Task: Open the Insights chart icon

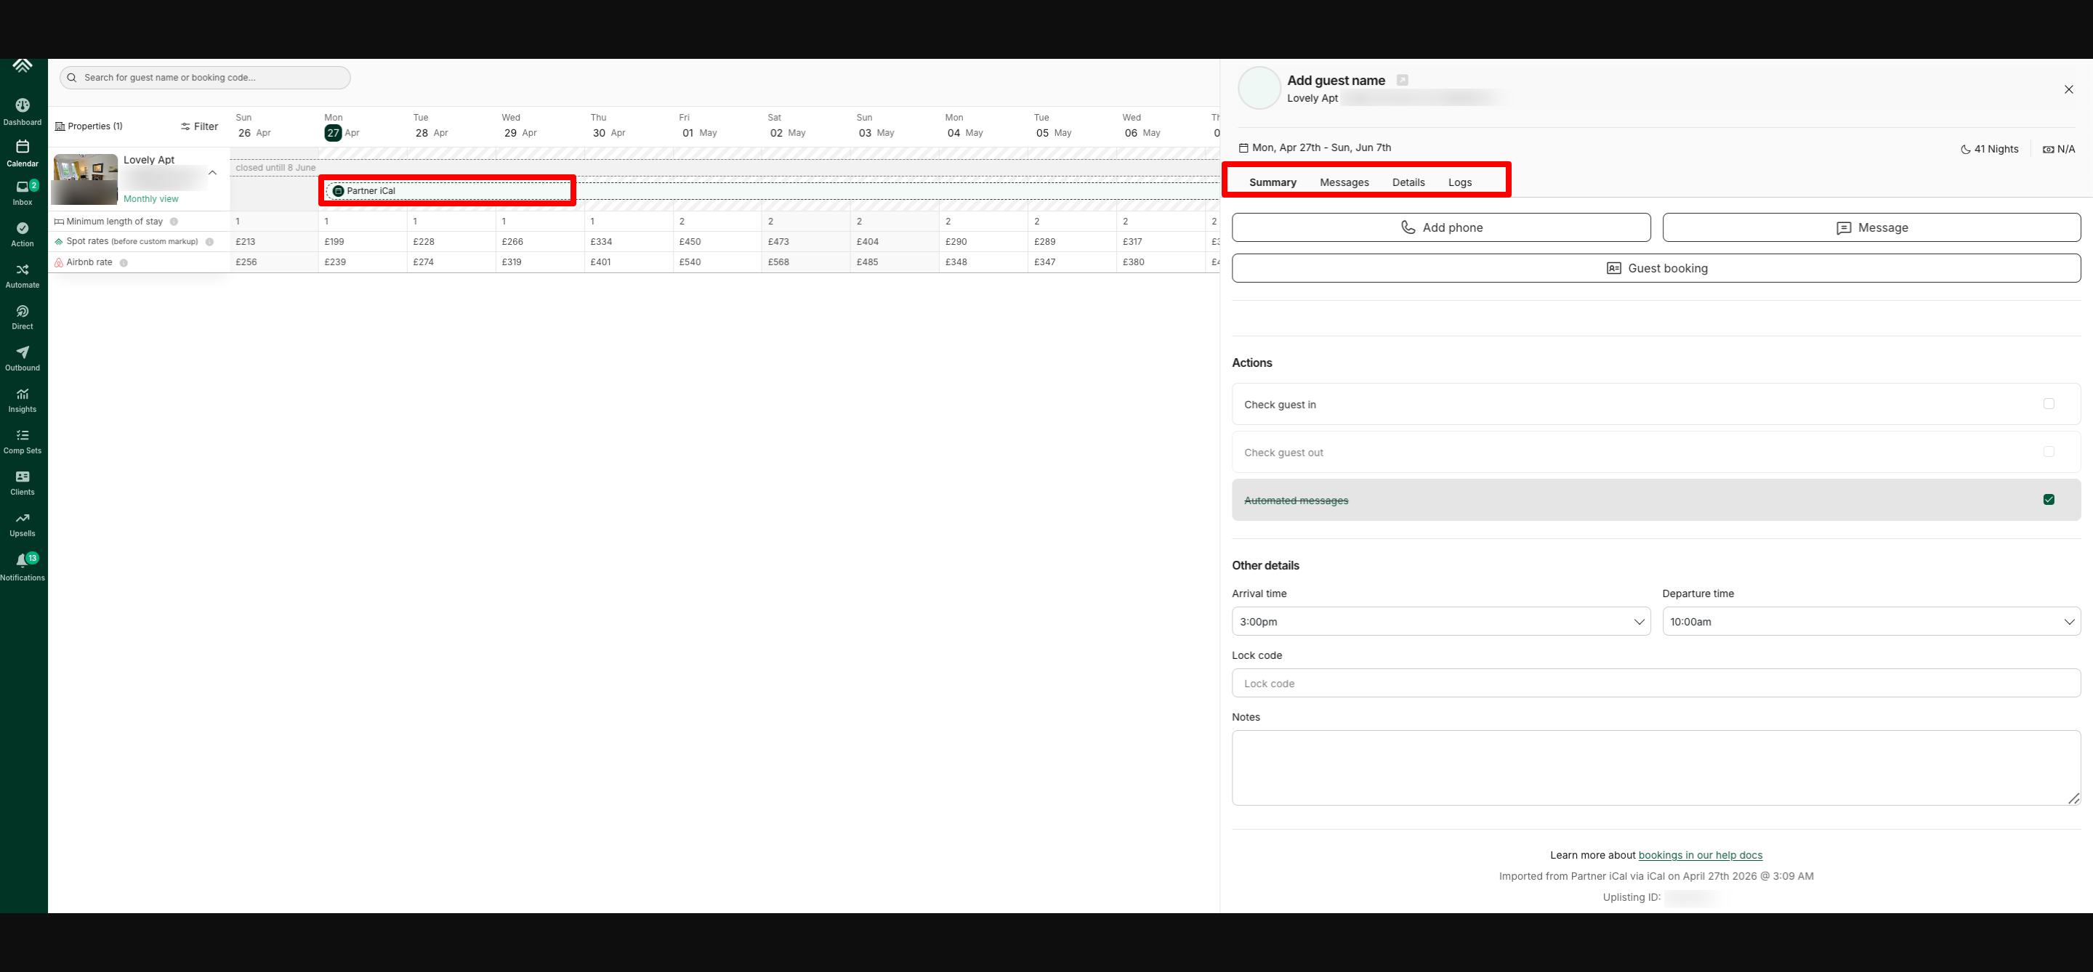Action: 22,399
